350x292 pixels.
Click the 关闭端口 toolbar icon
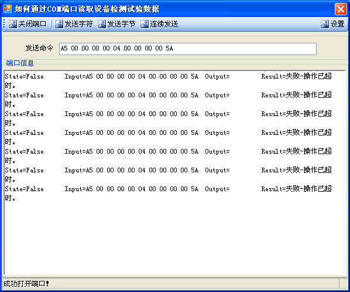coord(13,24)
